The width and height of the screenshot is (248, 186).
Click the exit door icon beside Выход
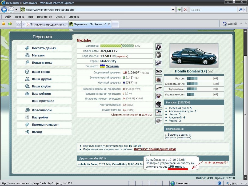[x=27, y=132]
